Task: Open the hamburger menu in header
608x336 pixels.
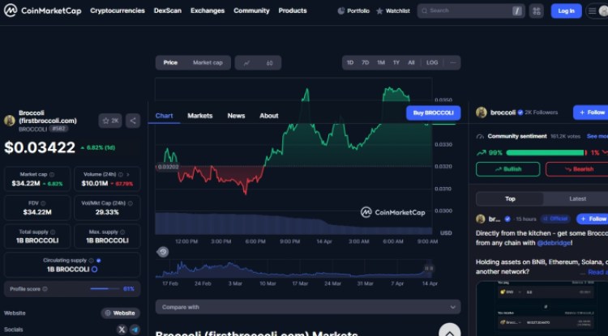Action: (x=592, y=11)
